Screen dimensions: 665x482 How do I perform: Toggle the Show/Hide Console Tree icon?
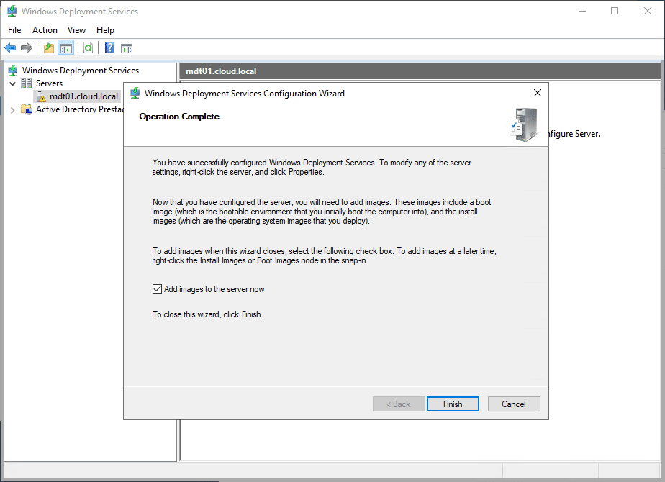66,48
